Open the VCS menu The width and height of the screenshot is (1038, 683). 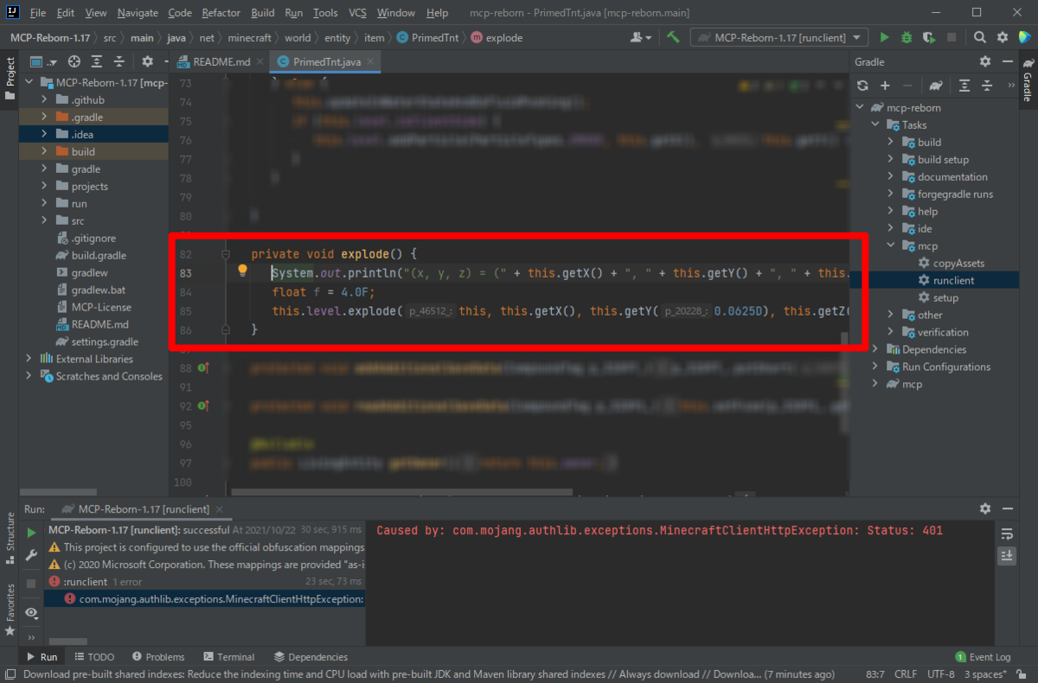click(357, 13)
